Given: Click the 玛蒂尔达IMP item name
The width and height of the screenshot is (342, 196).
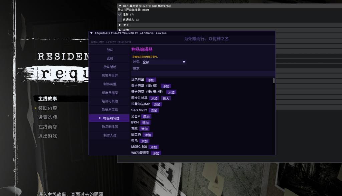Looking at the screenshot, I should (141, 104).
